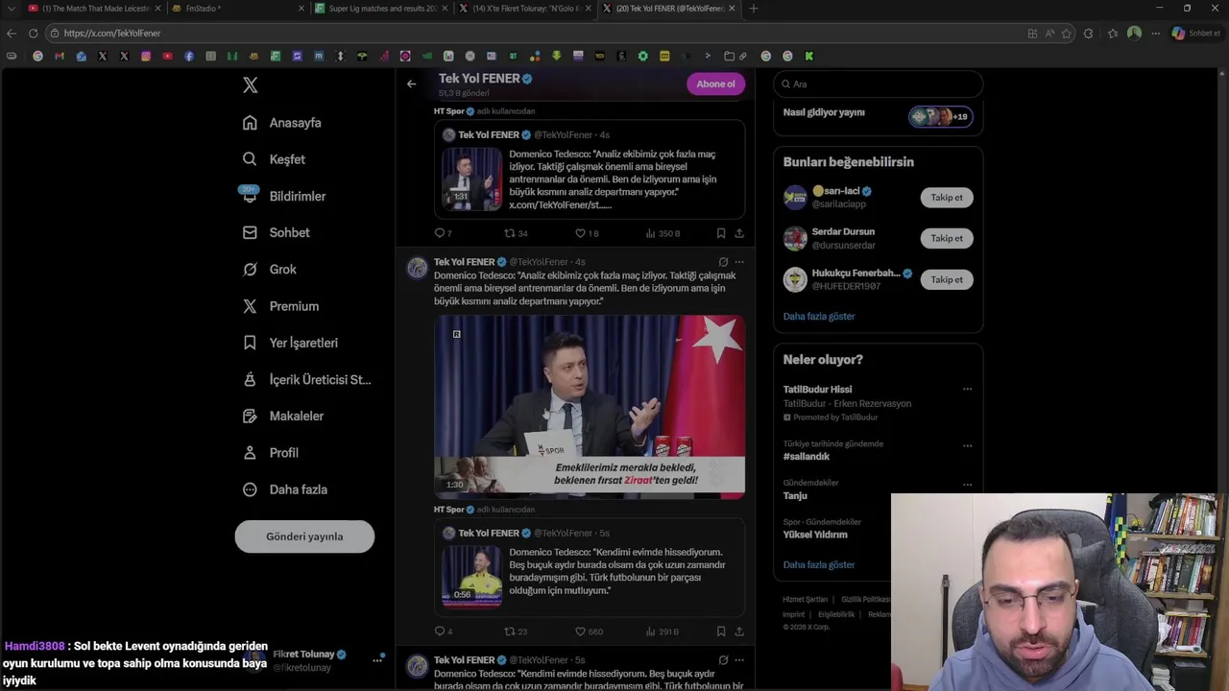Open Gmail bookmark in favorites bar

pyautogui.click(x=60, y=56)
